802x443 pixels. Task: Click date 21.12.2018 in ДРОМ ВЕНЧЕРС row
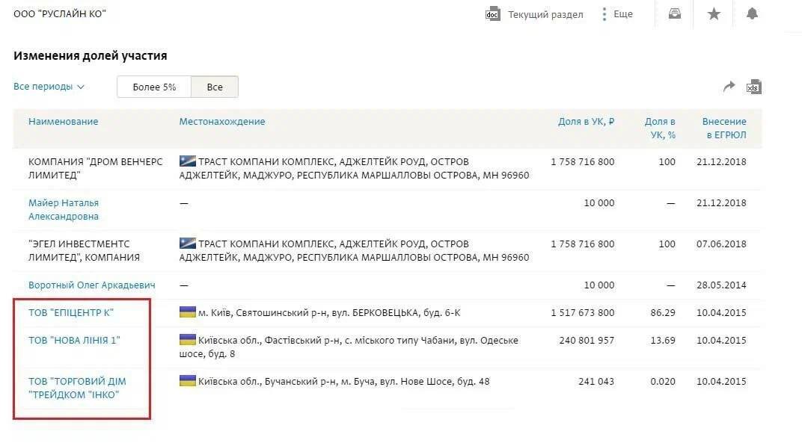click(x=721, y=161)
